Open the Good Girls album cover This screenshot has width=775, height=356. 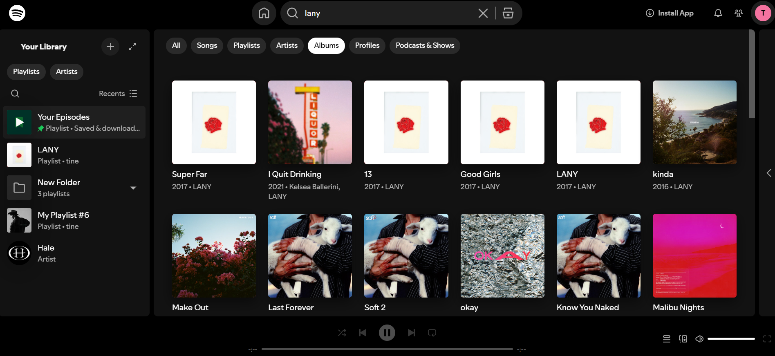[x=502, y=122]
